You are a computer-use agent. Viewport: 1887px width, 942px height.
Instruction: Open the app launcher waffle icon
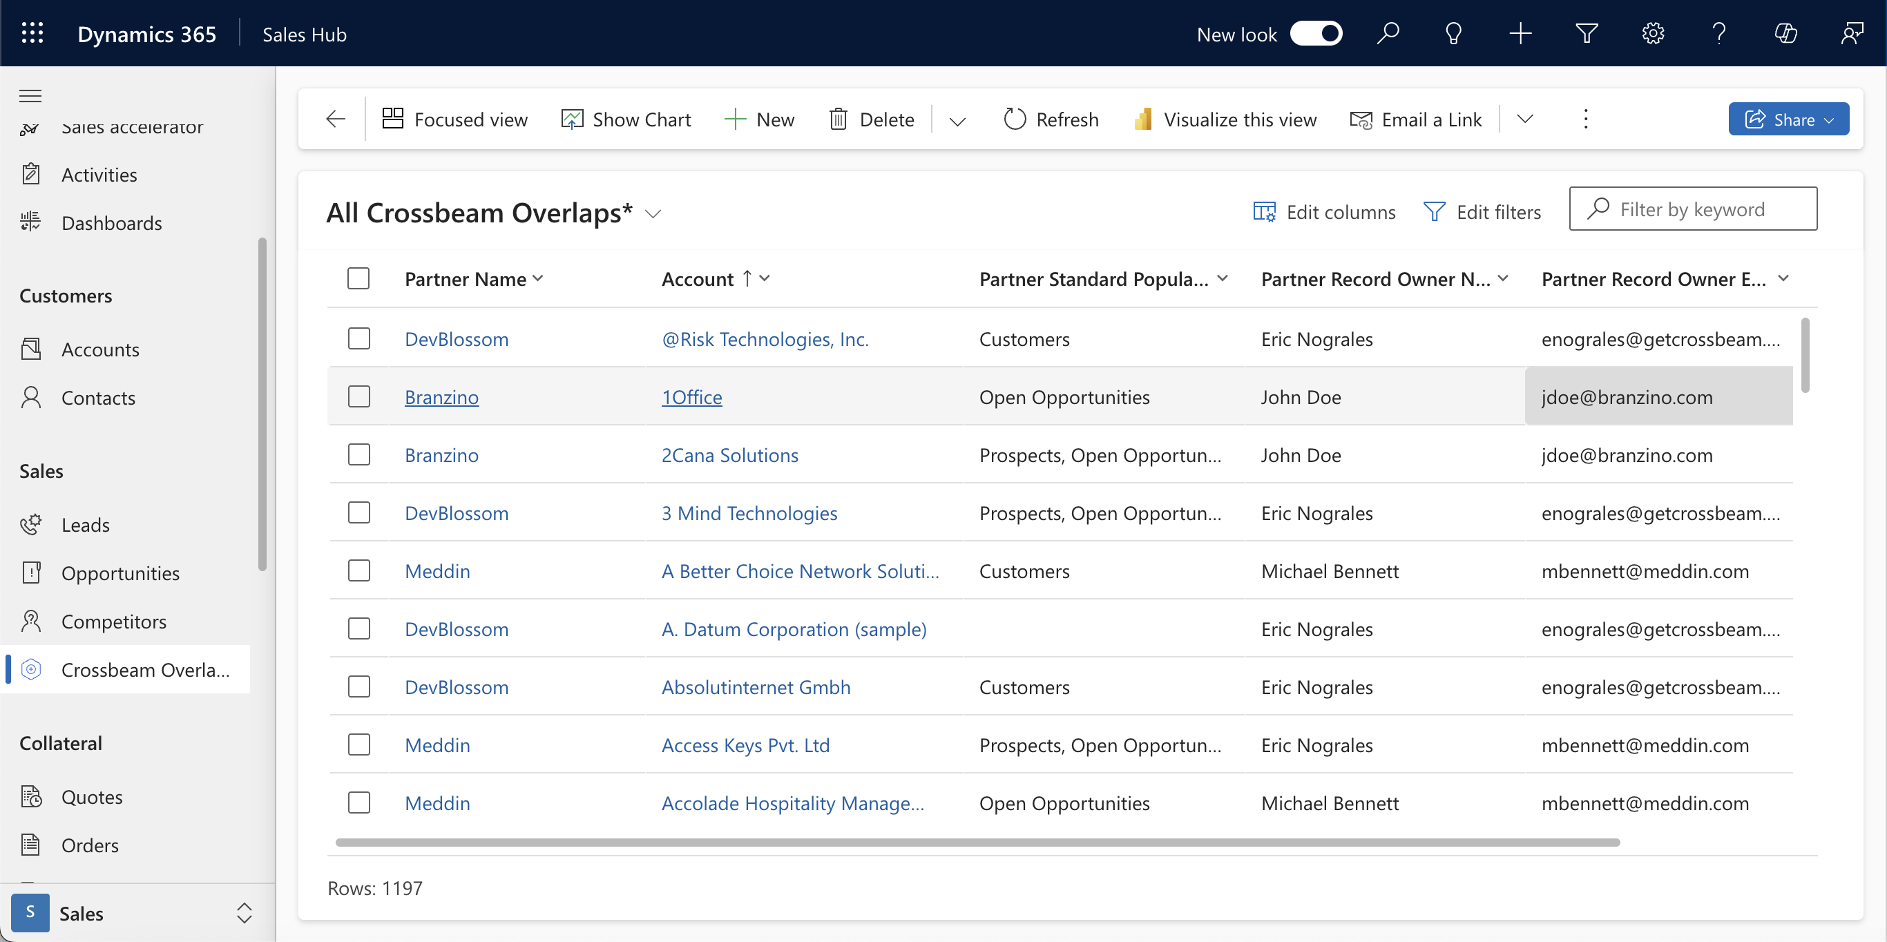pyautogui.click(x=32, y=34)
